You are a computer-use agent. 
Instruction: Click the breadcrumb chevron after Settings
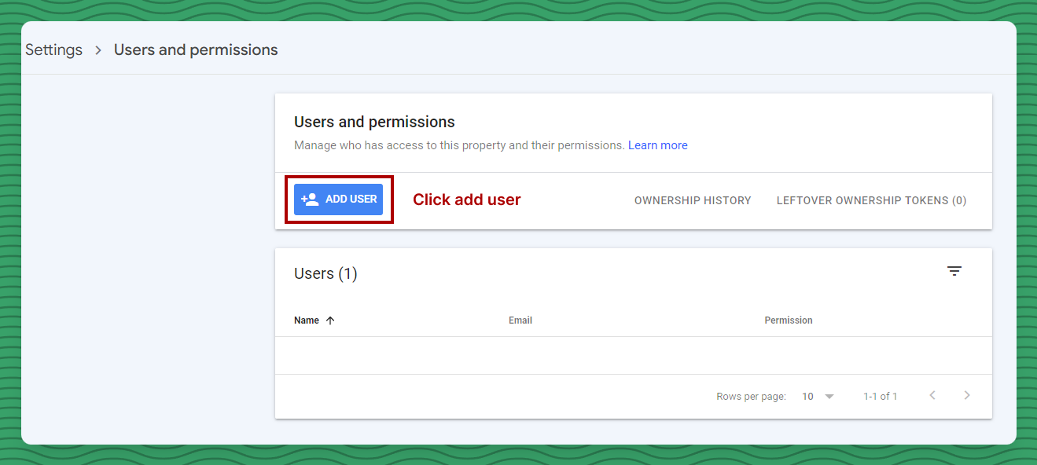[98, 50]
